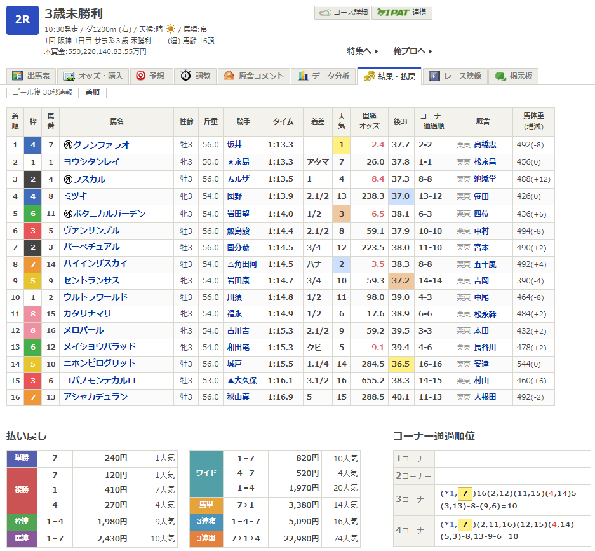Click the speech bubble icon on 掲示板 tab

[500, 76]
